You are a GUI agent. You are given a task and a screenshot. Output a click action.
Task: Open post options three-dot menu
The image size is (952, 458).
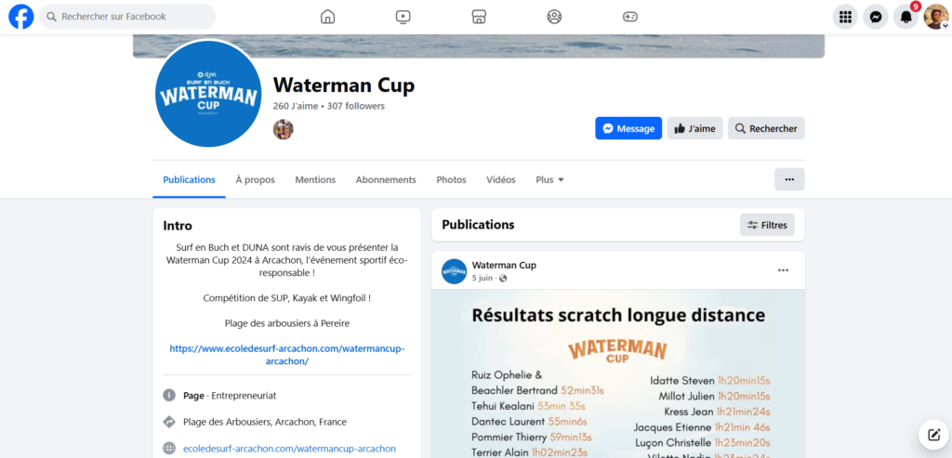[783, 270]
